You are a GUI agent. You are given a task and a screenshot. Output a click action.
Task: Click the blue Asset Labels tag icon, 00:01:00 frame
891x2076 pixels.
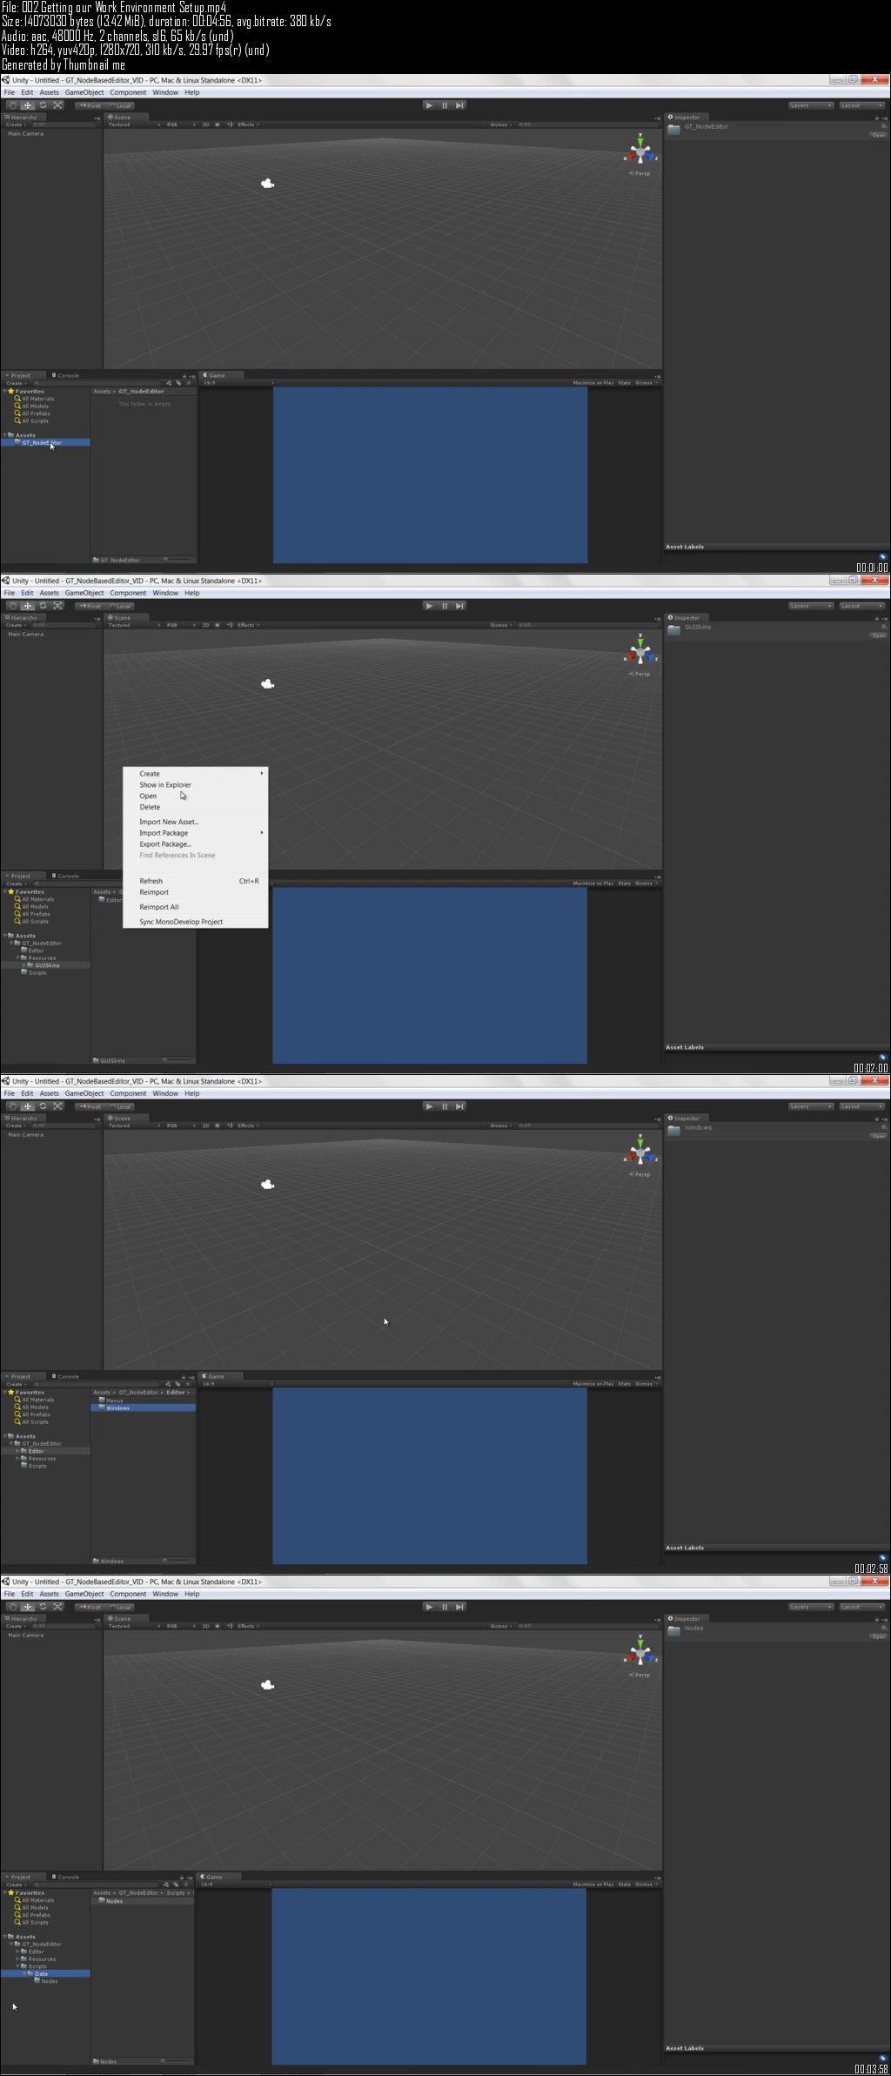[x=882, y=556]
